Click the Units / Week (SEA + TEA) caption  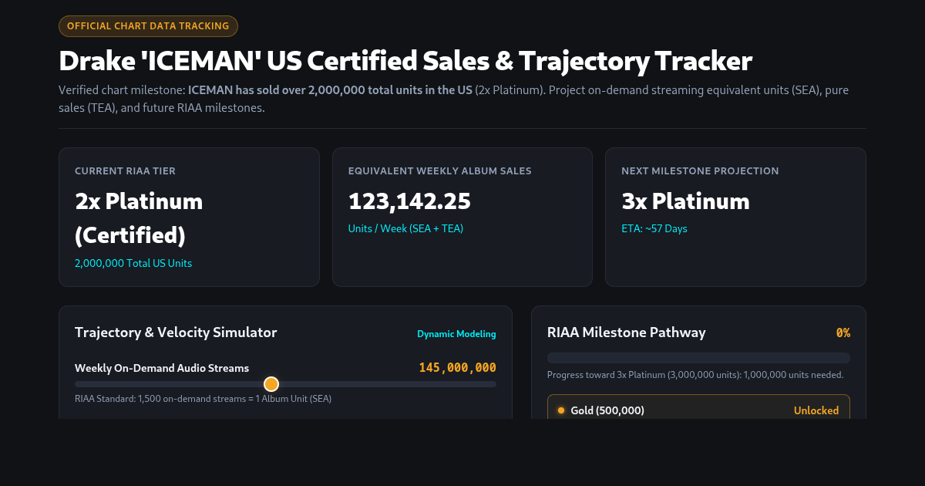[405, 229]
